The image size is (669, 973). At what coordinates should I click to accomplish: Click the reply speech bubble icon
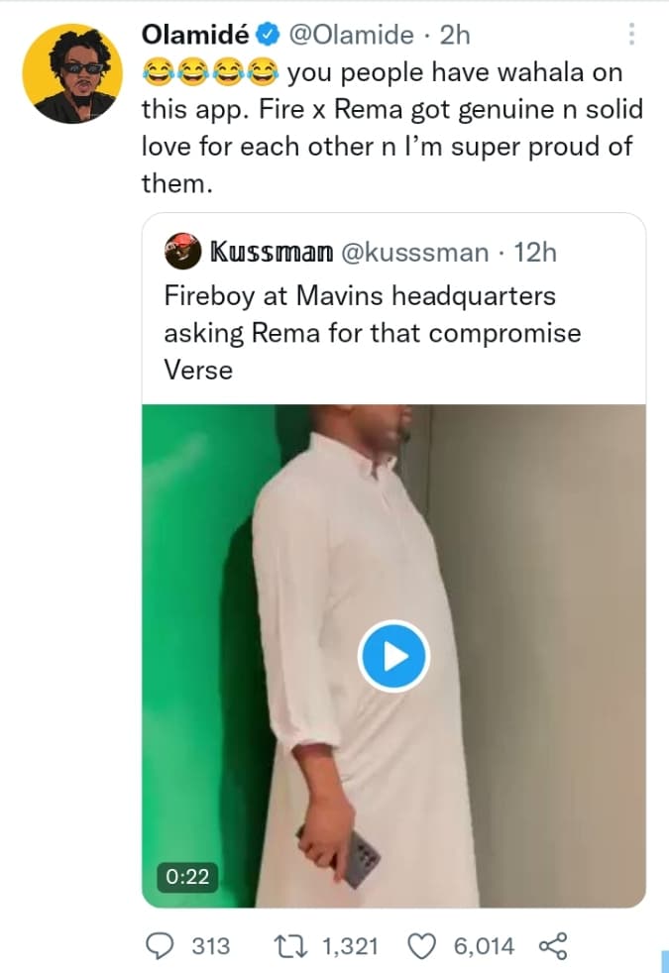(160, 946)
